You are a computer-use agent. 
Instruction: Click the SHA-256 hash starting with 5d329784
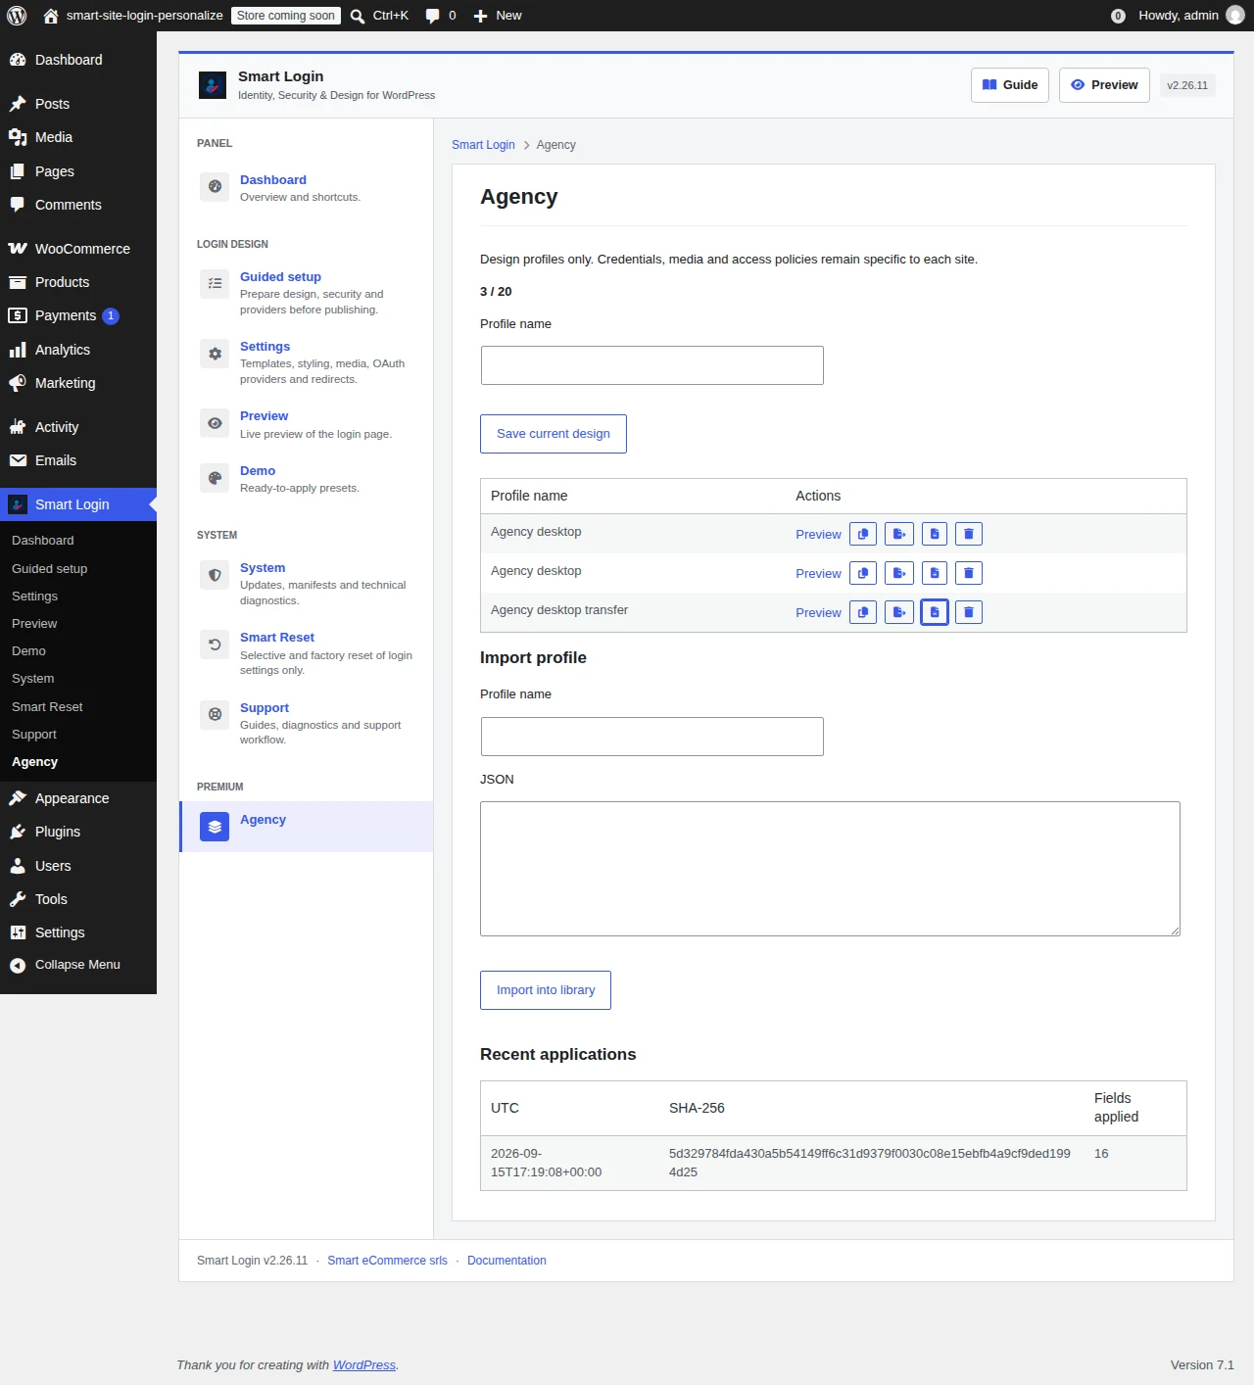pyautogui.click(x=870, y=1163)
